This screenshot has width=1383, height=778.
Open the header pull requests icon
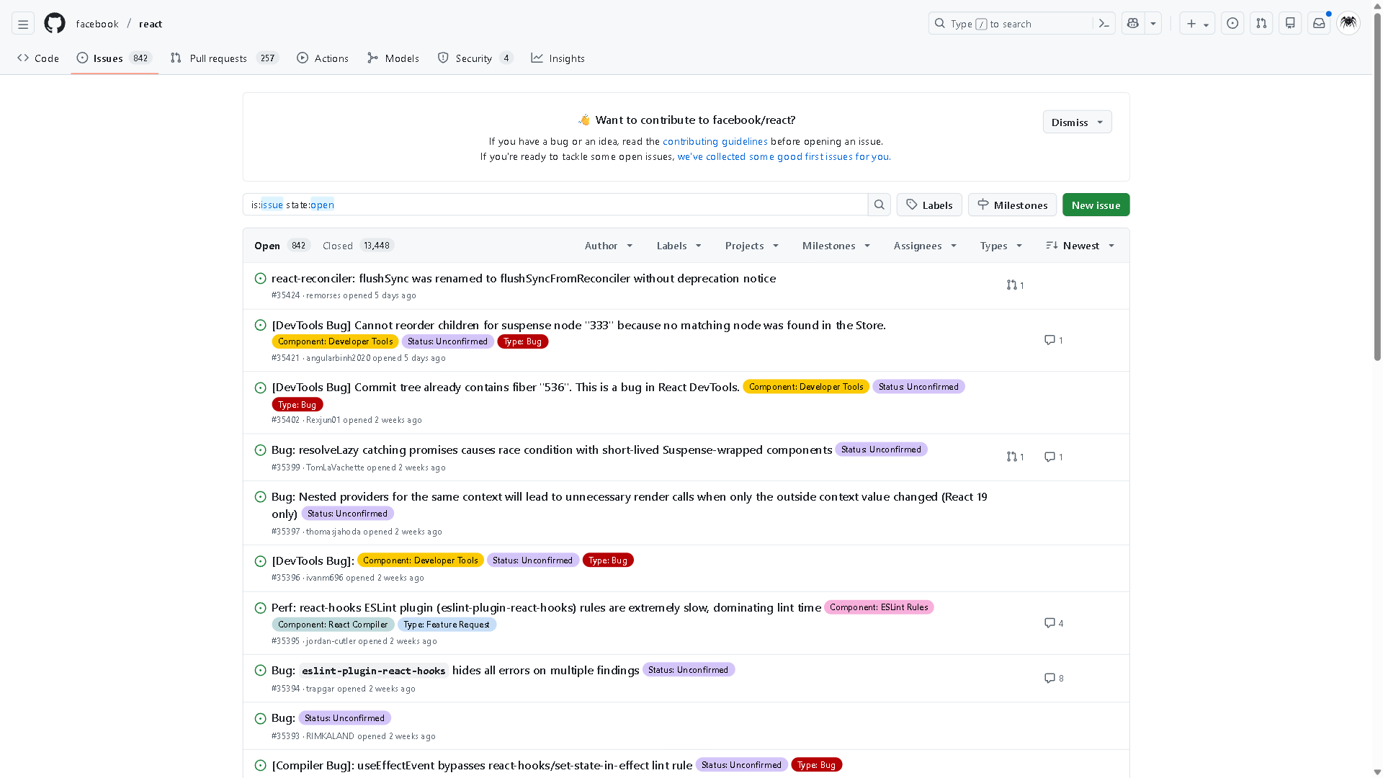(1261, 24)
